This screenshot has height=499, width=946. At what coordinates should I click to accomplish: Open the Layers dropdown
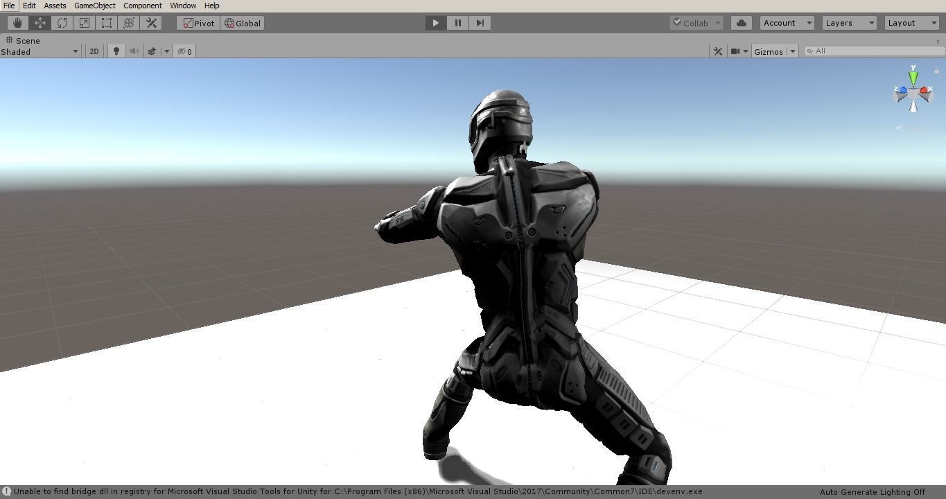tap(850, 23)
